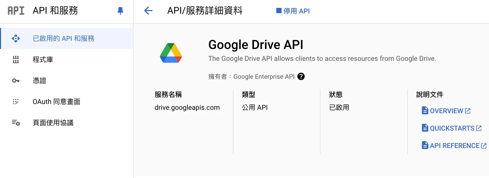
Task: Open the 憑證 menu item
Action: (x=67, y=81)
